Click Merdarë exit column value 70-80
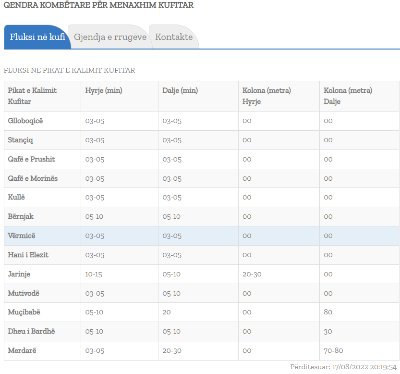Image resolution: width=400 pixels, height=374 pixels. click(333, 350)
